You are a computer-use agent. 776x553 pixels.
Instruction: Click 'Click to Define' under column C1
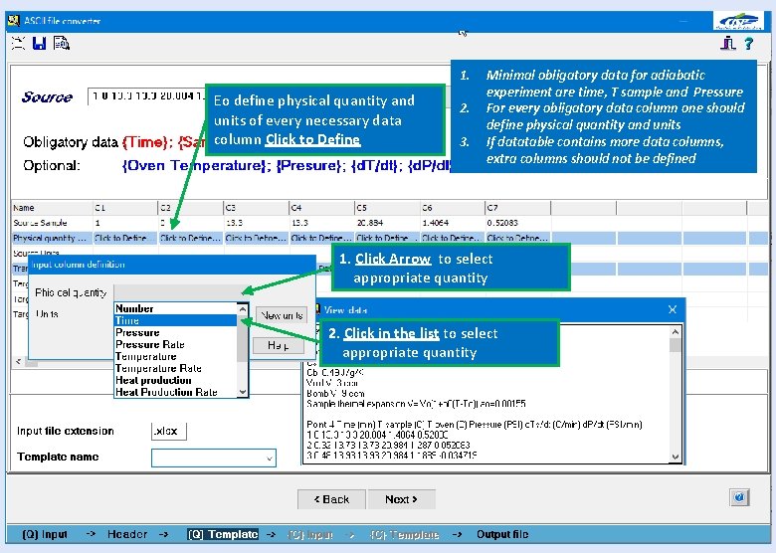tap(124, 238)
